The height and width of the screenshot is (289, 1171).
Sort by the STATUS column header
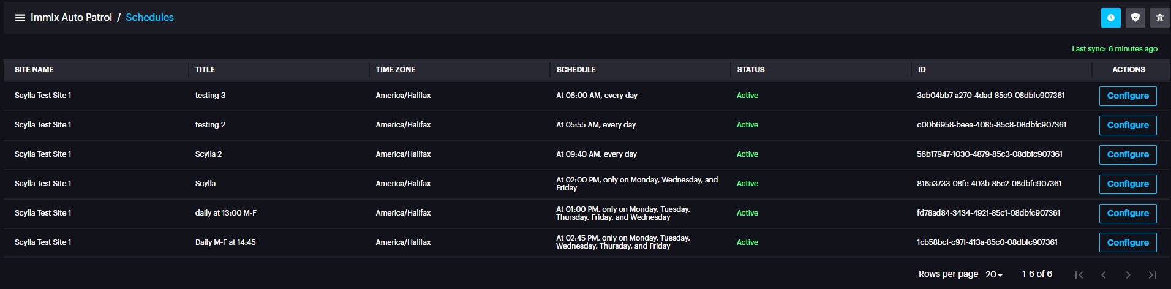tap(751, 70)
